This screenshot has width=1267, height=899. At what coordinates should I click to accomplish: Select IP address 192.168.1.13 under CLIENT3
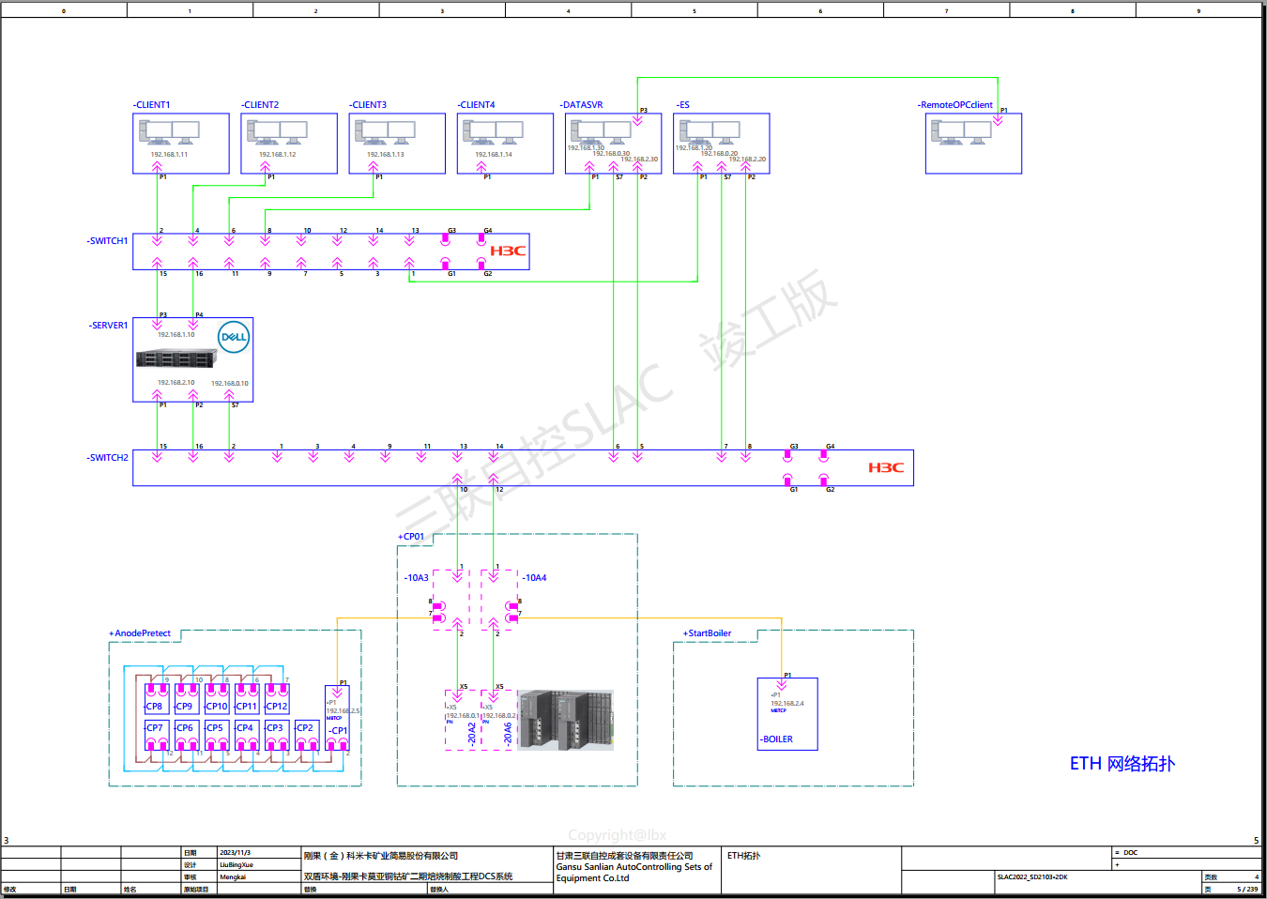[x=386, y=154]
